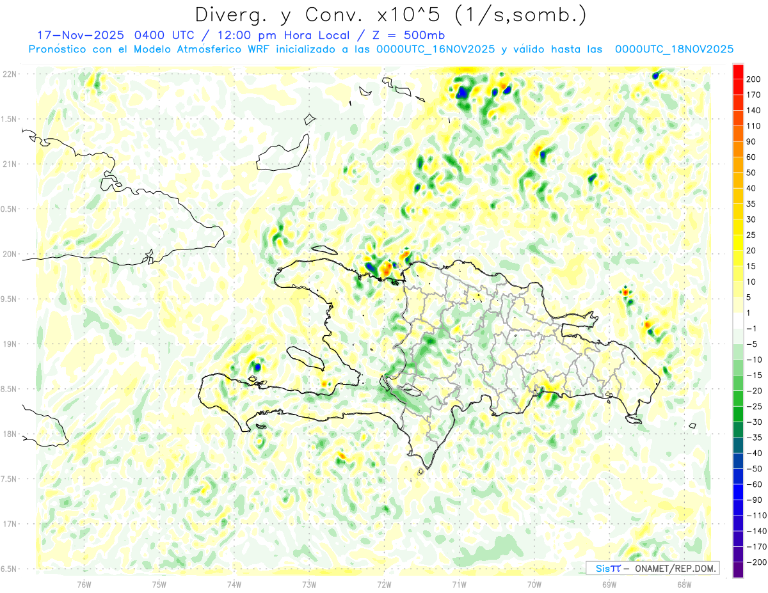Image resolution: width=768 pixels, height=593 pixels.
Task: Click the 19N latitude label
Action: coord(10,344)
